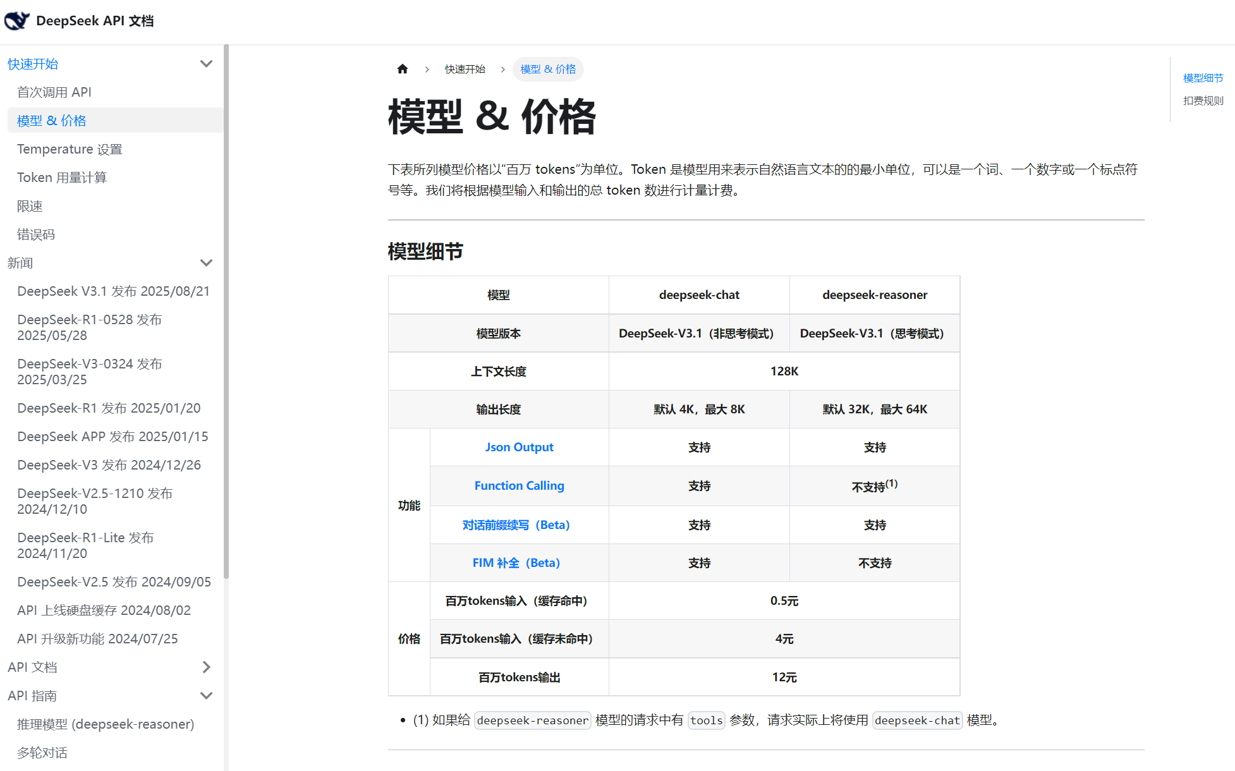Click 快速开始 breadcrumb link

point(465,69)
